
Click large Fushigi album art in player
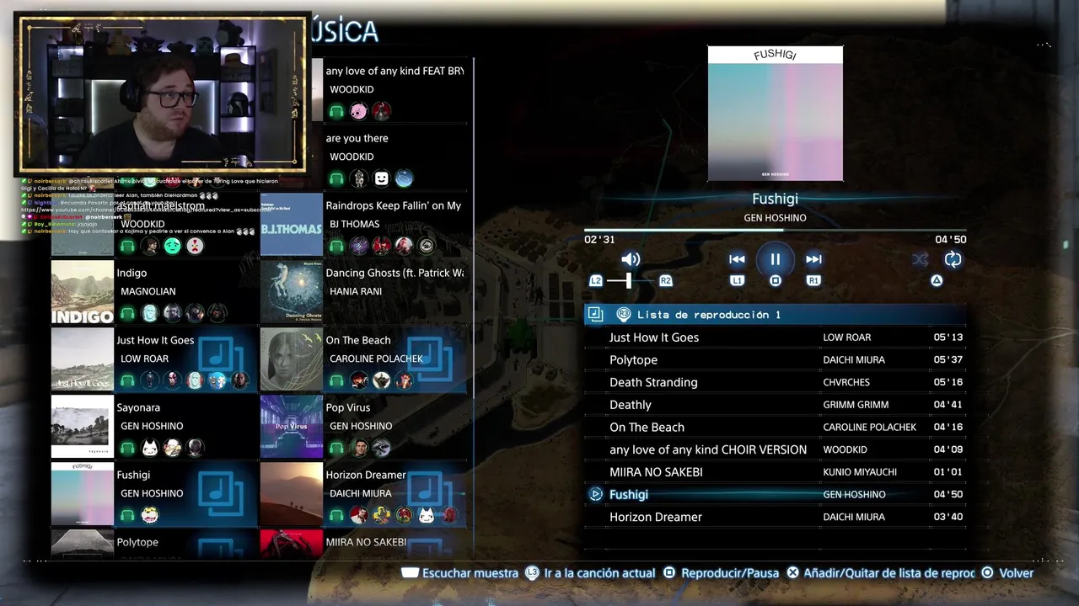(x=776, y=114)
